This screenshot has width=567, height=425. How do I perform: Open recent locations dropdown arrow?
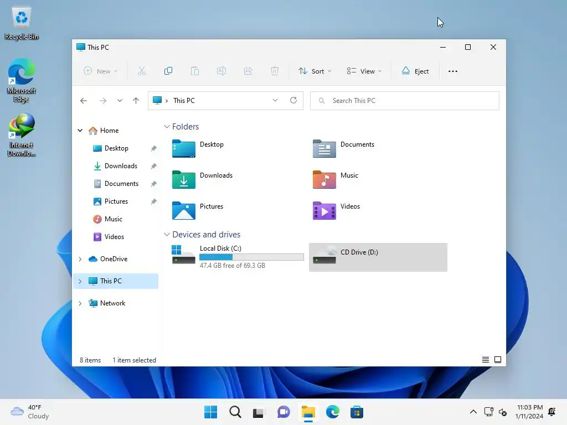pos(120,101)
